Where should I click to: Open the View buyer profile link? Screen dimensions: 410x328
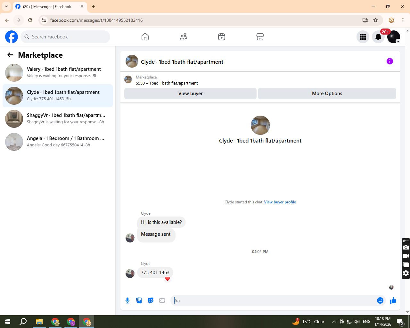(280, 202)
